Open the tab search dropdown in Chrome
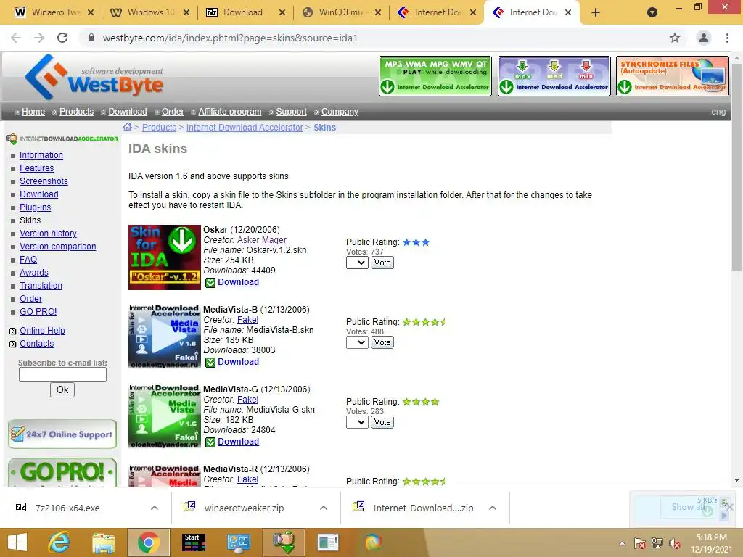The width and height of the screenshot is (743, 557). [652, 13]
